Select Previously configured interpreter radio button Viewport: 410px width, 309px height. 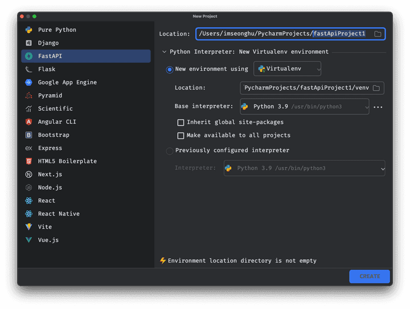coord(170,151)
